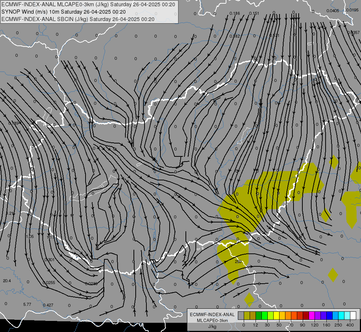Click the value 0.186 on the map
This screenshot has width=361, height=332.
tap(235, 13)
